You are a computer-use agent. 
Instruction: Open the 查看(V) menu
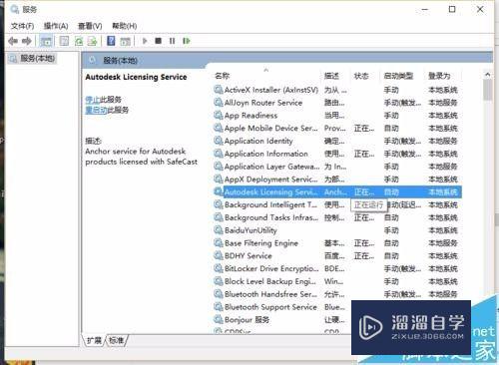click(90, 26)
